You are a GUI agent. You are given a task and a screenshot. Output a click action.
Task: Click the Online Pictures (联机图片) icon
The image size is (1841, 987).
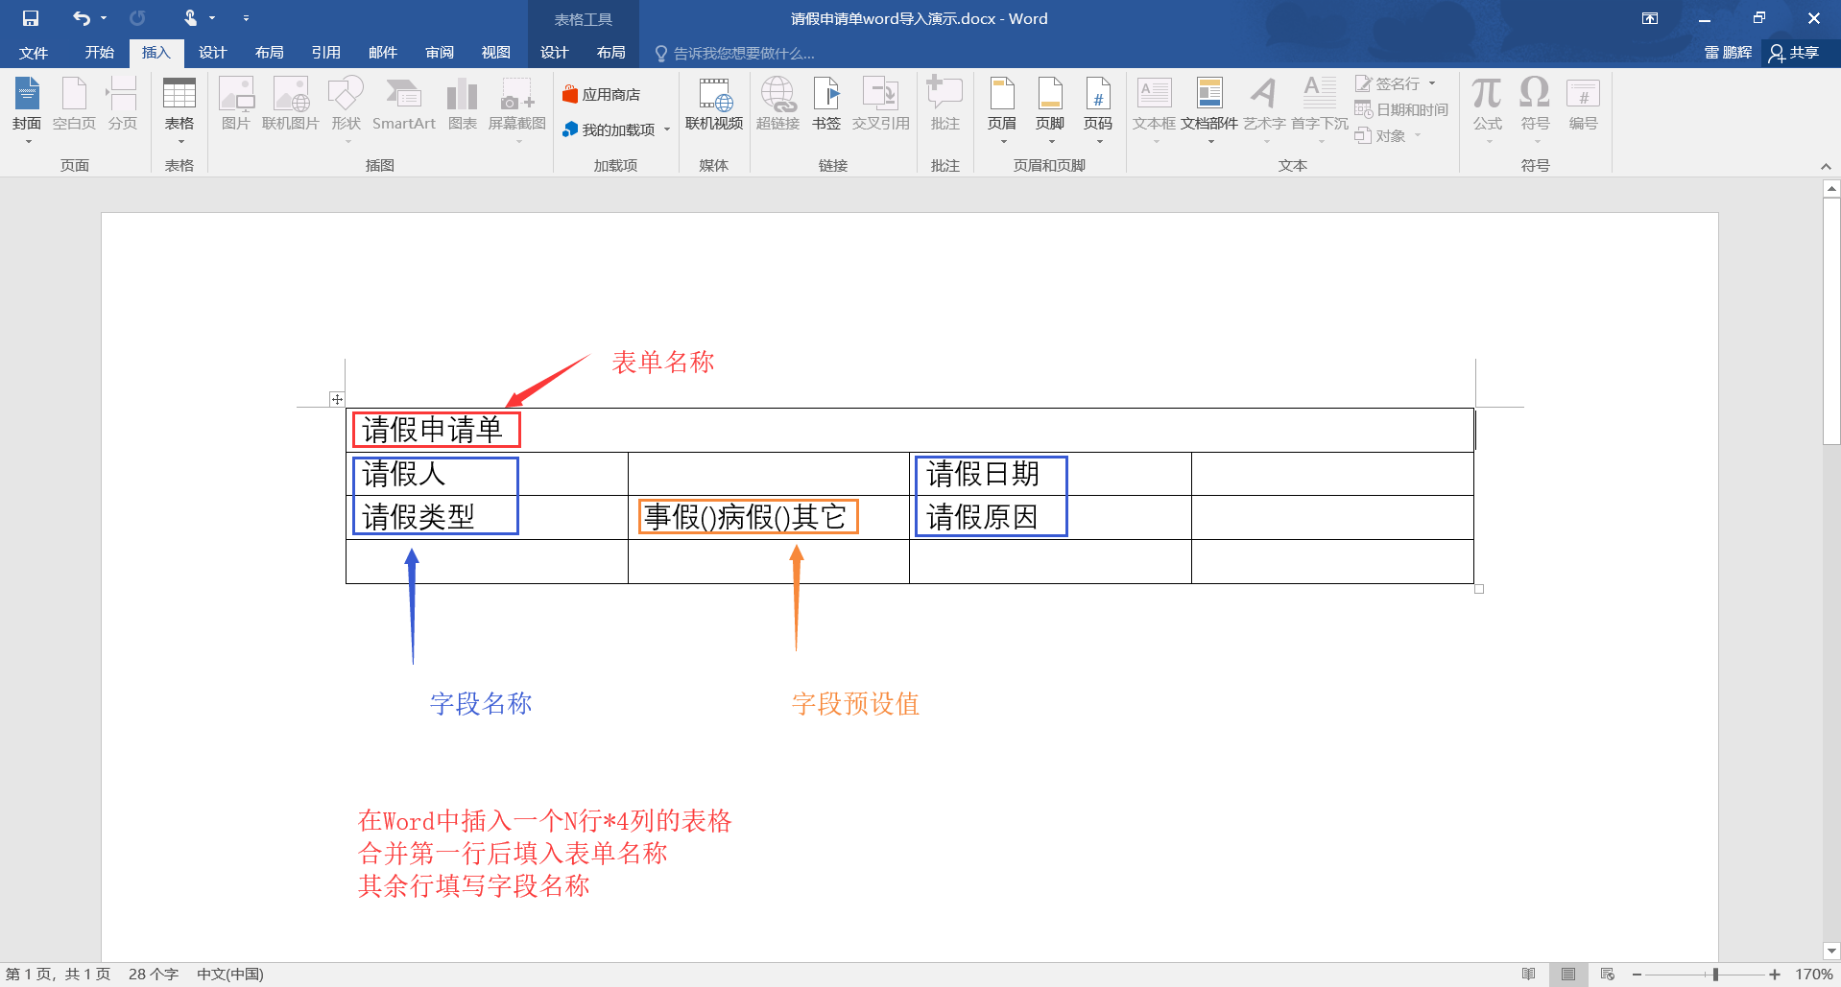click(x=291, y=104)
